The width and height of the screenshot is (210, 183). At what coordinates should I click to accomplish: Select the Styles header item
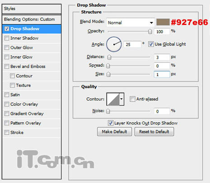coord(32,9)
